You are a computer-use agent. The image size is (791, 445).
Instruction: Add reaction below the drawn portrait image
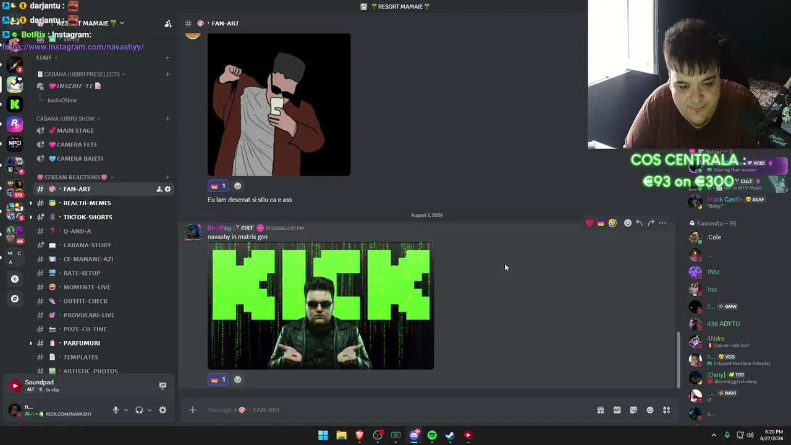click(x=237, y=185)
